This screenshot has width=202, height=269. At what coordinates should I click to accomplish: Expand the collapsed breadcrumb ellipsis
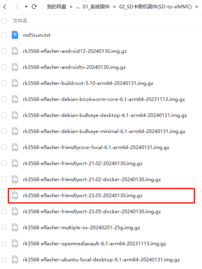[x=78, y=7]
